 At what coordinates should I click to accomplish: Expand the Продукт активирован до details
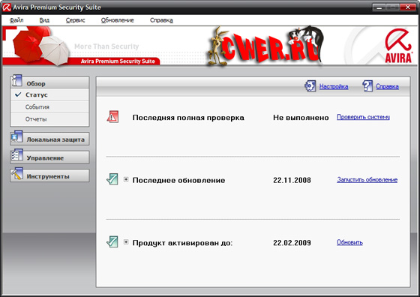[126, 242]
